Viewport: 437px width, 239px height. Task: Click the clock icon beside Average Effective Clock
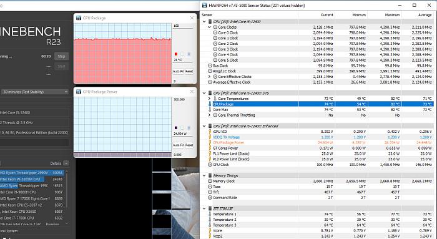[x=210, y=82]
